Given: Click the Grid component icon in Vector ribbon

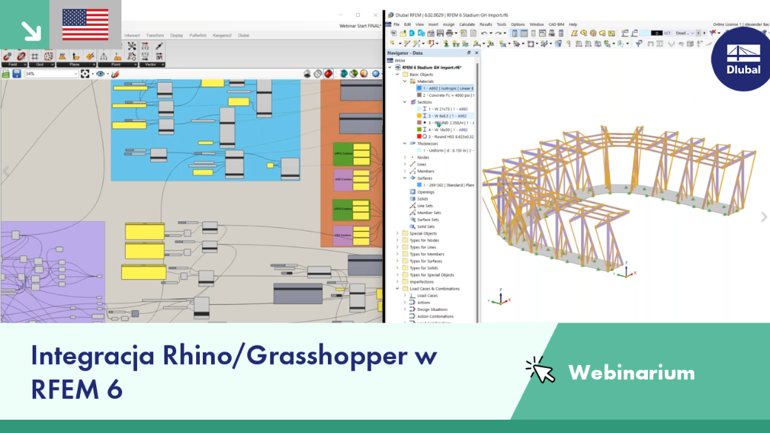Looking at the screenshot, I should pos(35,56).
